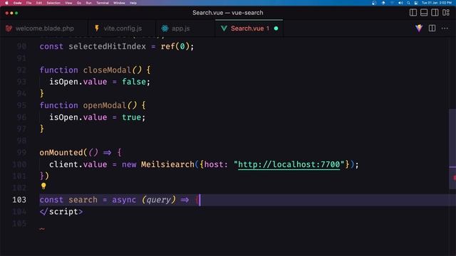
Task: Click the volume icon in the menu bar
Action: point(400,3)
